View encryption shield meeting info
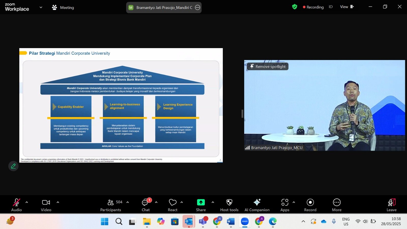Image resolution: width=407 pixels, height=229 pixels. tap(295, 7)
